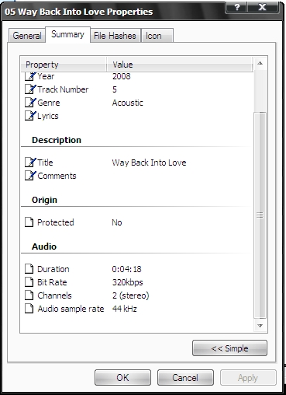Image resolution: width=286 pixels, height=395 pixels.
Task: Click the Cancel button
Action: tap(185, 378)
